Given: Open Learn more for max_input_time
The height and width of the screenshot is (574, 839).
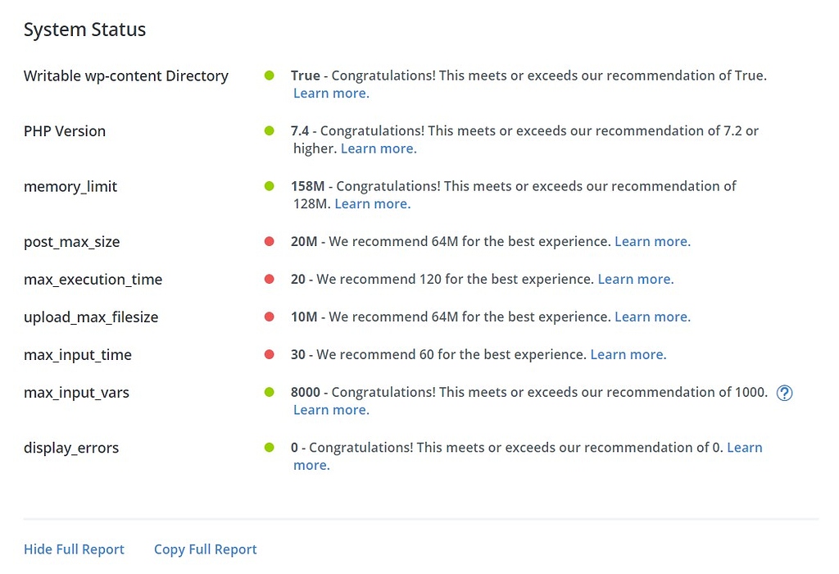Looking at the screenshot, I should (628, 354).
